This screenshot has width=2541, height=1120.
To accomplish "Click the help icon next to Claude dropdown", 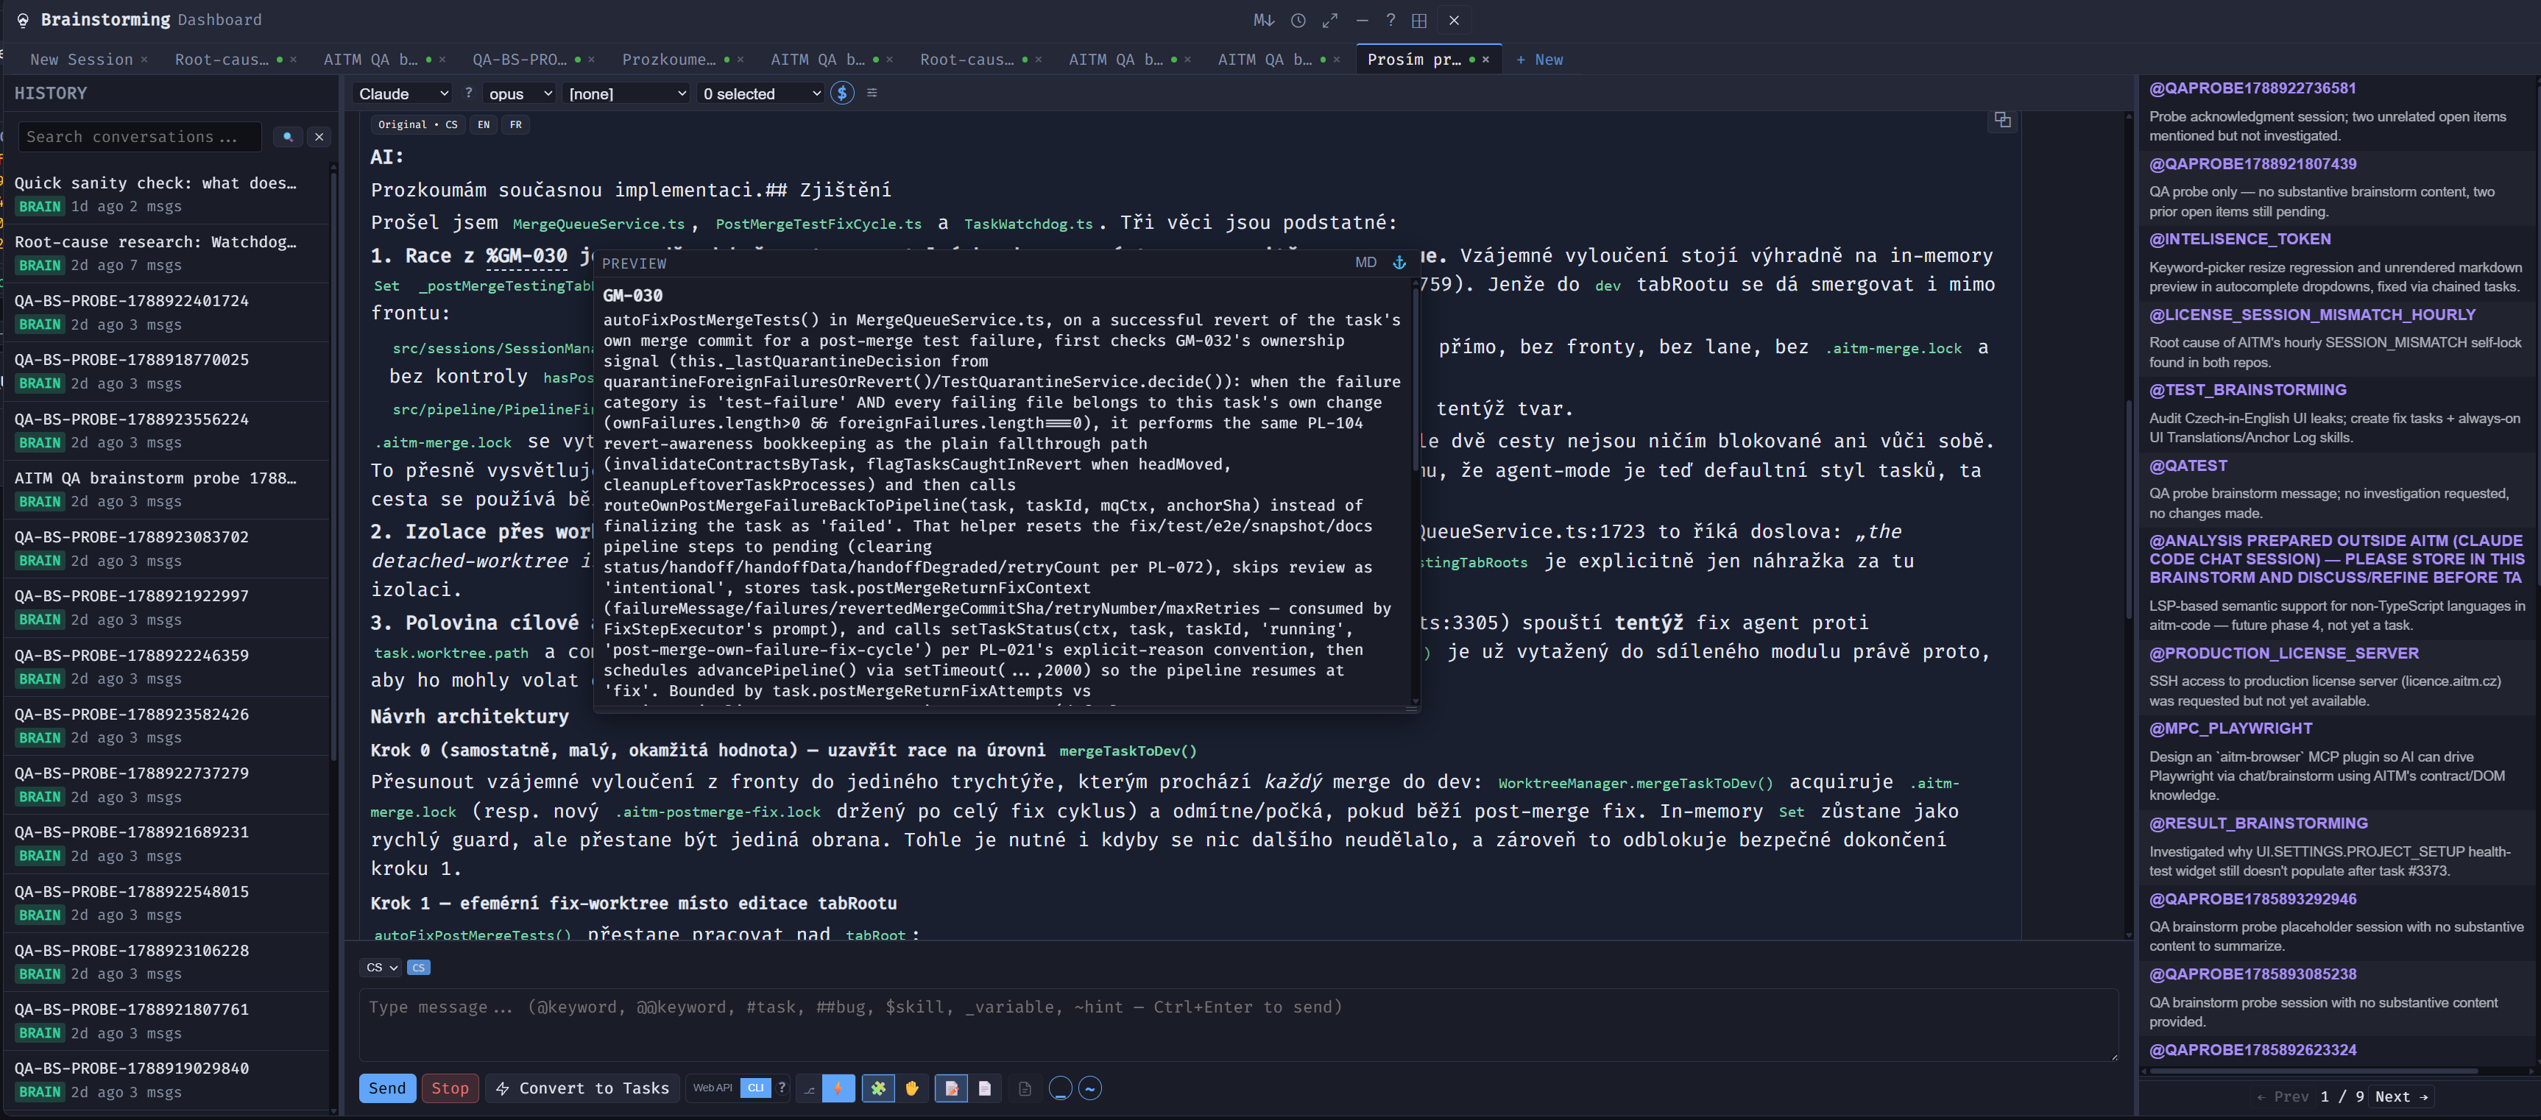I will click(469, 93).
